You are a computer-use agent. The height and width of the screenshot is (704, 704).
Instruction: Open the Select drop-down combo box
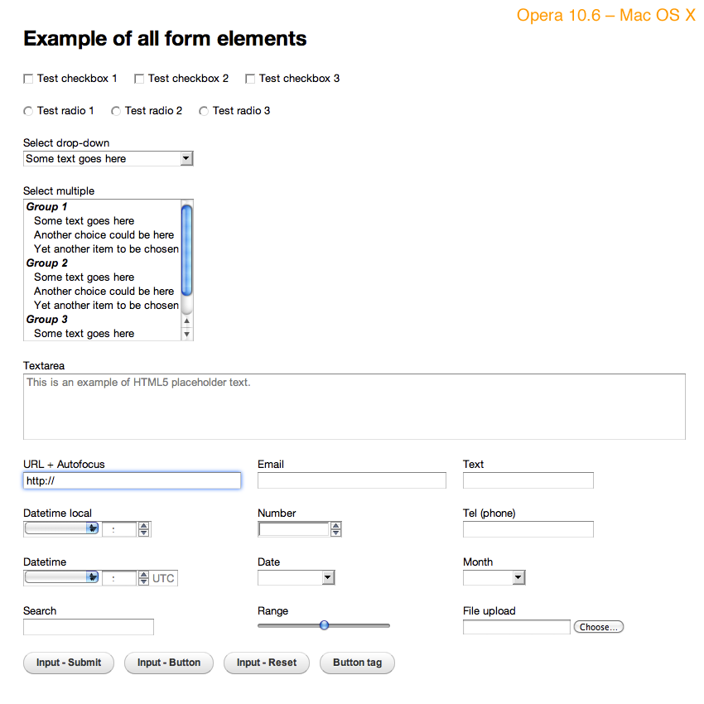[x=108, y=158]
